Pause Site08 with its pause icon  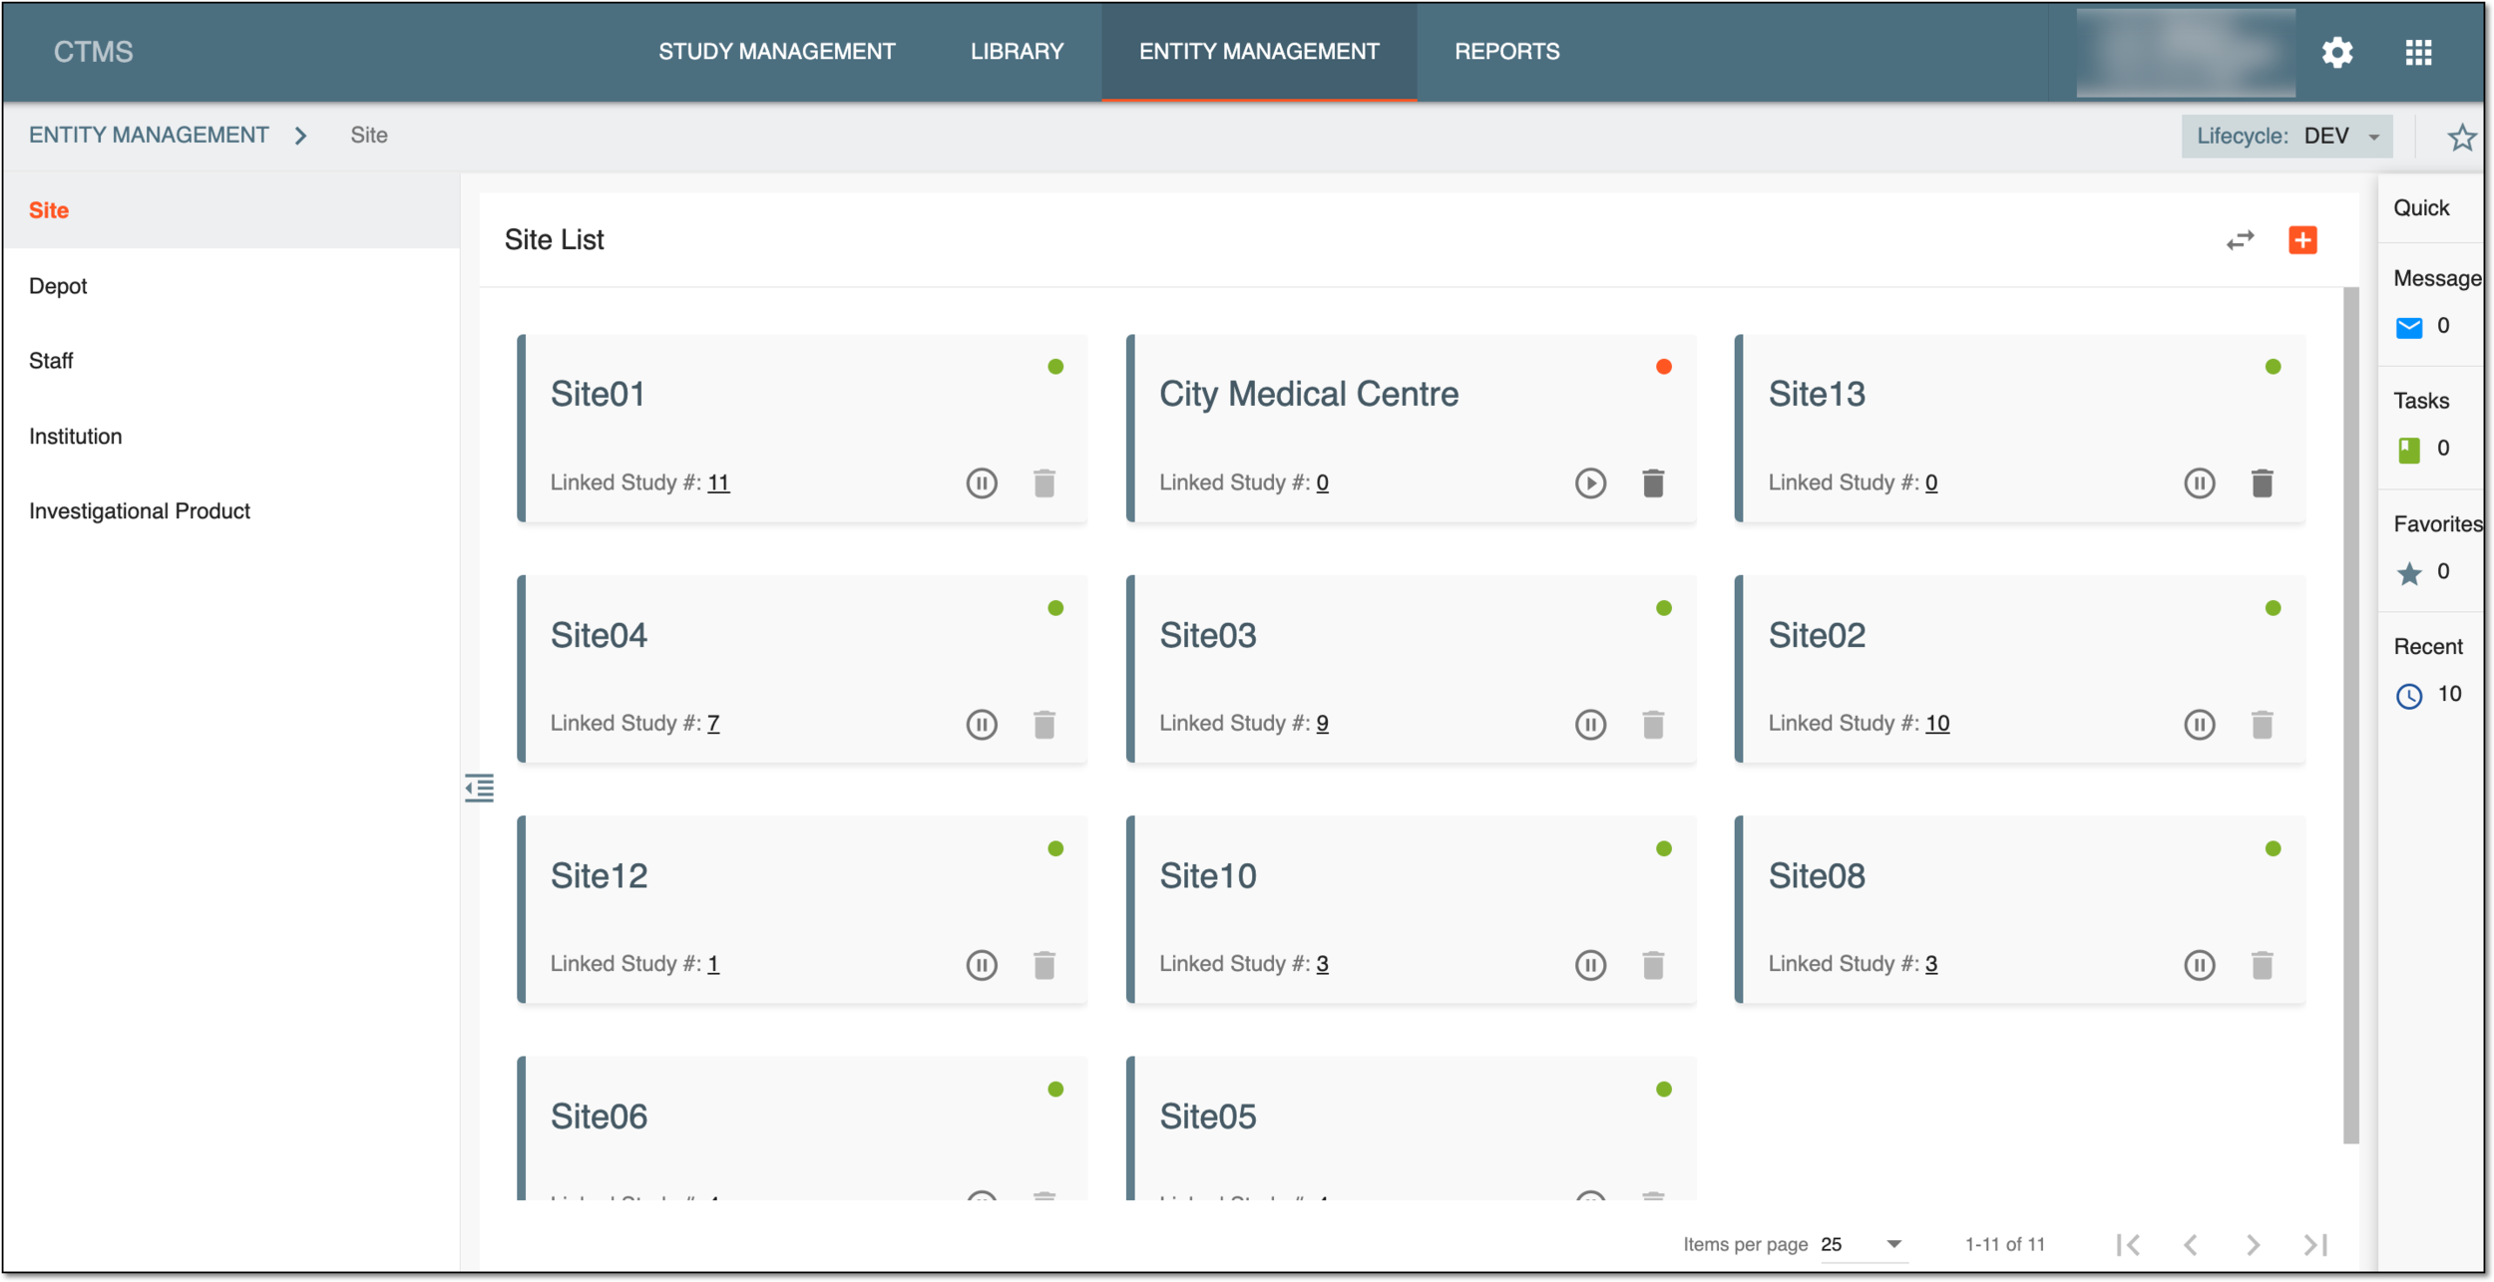[2199, 965]
